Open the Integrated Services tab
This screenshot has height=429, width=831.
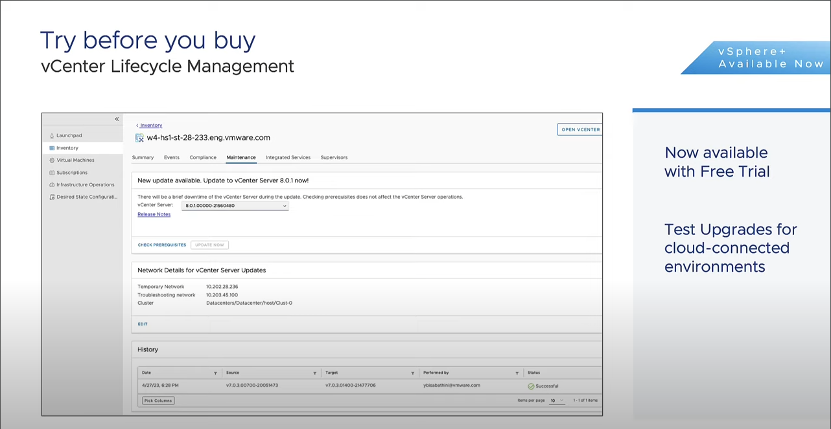tap(288, 158)
